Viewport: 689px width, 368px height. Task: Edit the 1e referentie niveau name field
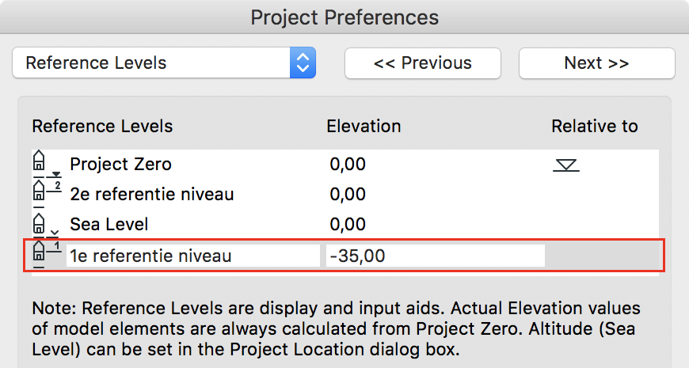pyautogui.click(x=193, y=256)
